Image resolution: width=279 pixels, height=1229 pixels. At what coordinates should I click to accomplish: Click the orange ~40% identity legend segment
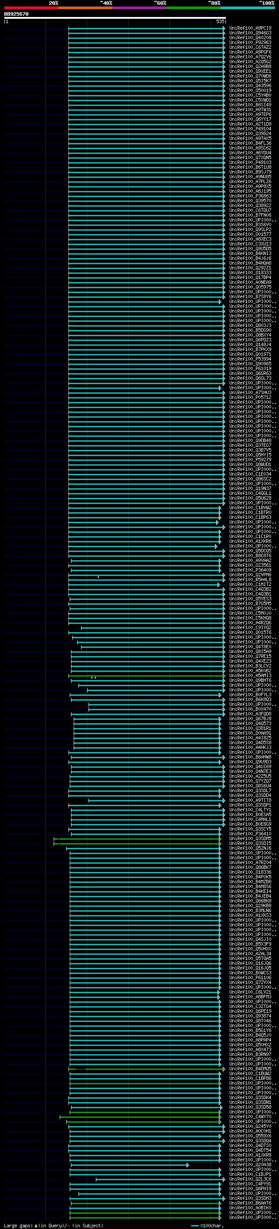click(85, 8)
